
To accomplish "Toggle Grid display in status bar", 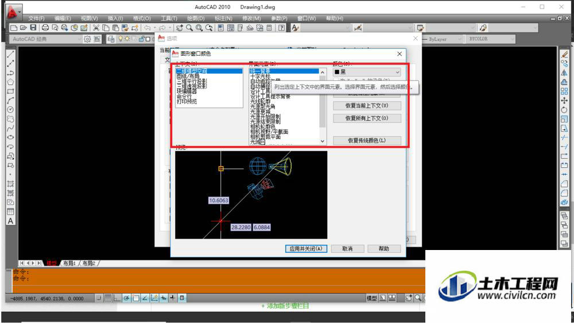I will pyautogui.click(x=108, y=298).
